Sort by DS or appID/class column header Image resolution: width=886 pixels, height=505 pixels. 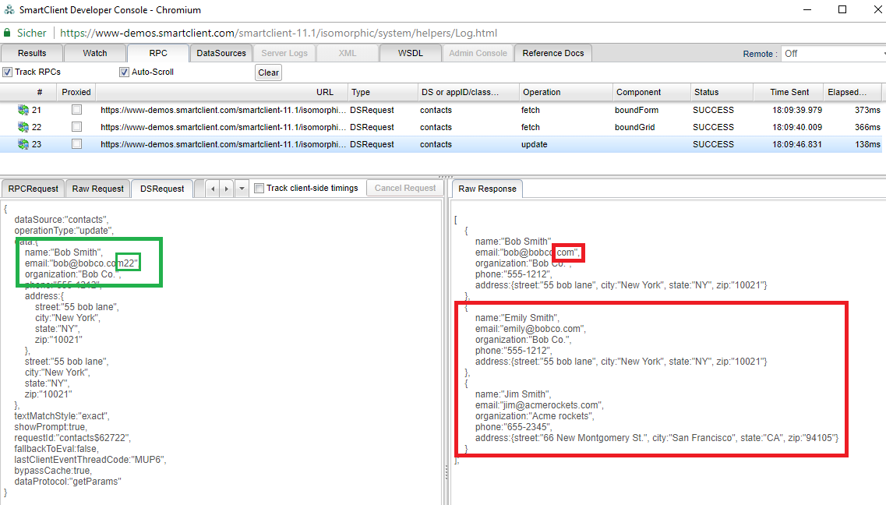click(x=468, y=92)
